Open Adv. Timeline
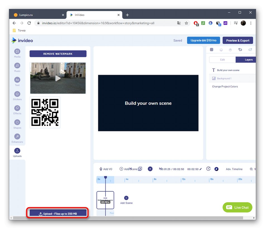This screenshot has width=265, height=229. coord(234,169)
